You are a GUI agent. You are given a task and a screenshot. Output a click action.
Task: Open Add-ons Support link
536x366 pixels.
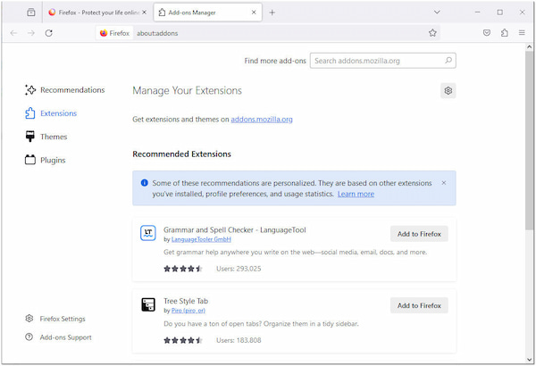(58, 337)
